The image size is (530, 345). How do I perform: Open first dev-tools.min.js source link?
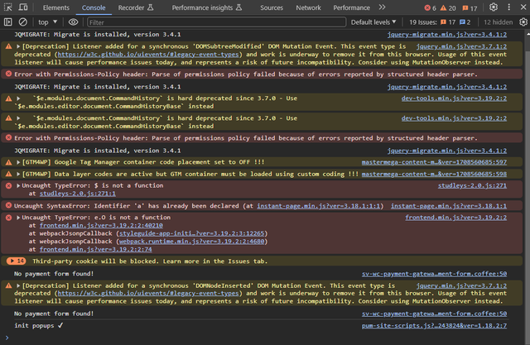click(454, 98)
